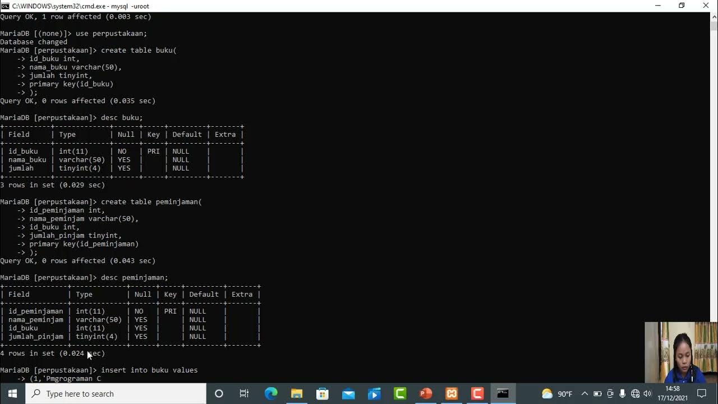Image resolution: width=718 pixels, height=404 pixels.
Task: Click the 'nama_buku varchar(50),' definition line
Action: 76,67
